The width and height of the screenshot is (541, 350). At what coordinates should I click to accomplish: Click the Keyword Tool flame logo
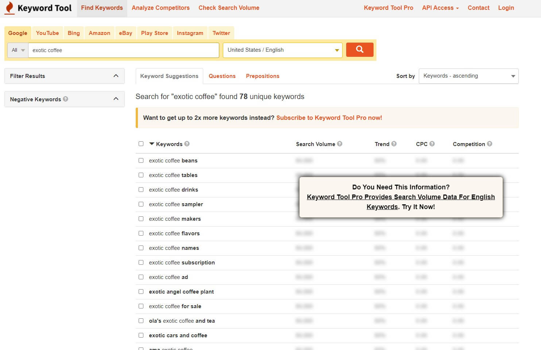click(x=9, y=8)
